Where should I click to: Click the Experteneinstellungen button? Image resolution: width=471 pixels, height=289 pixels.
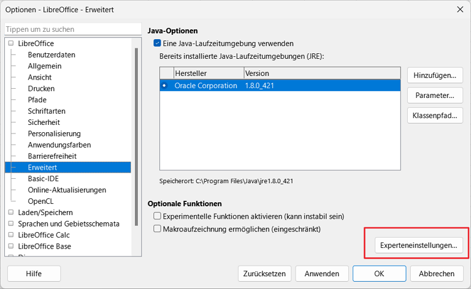click(x=419, y=246)
